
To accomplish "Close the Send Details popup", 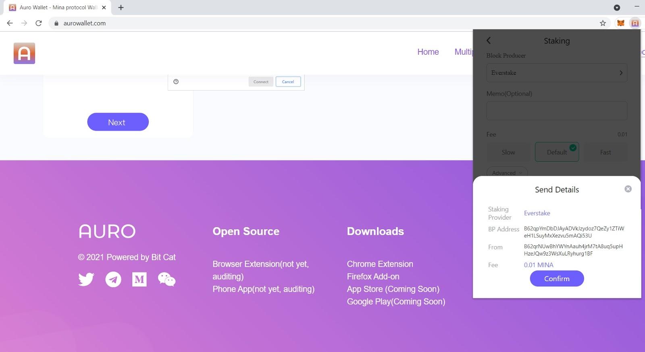I will [628, 189].
